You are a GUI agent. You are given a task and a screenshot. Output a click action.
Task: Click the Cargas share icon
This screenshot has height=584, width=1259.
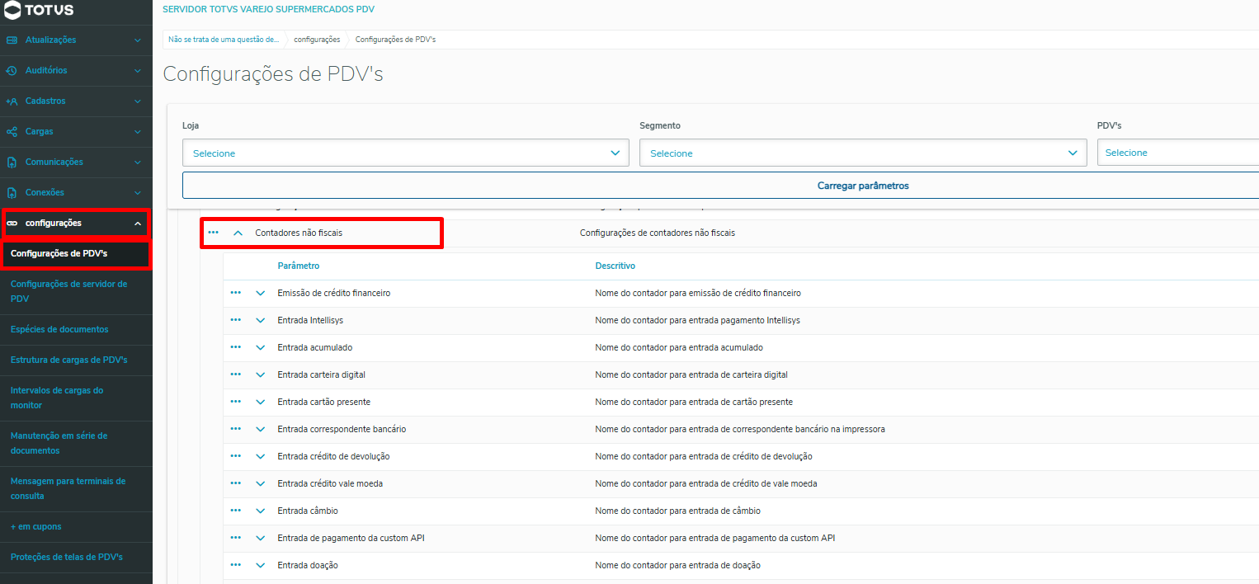pos(12,131)
